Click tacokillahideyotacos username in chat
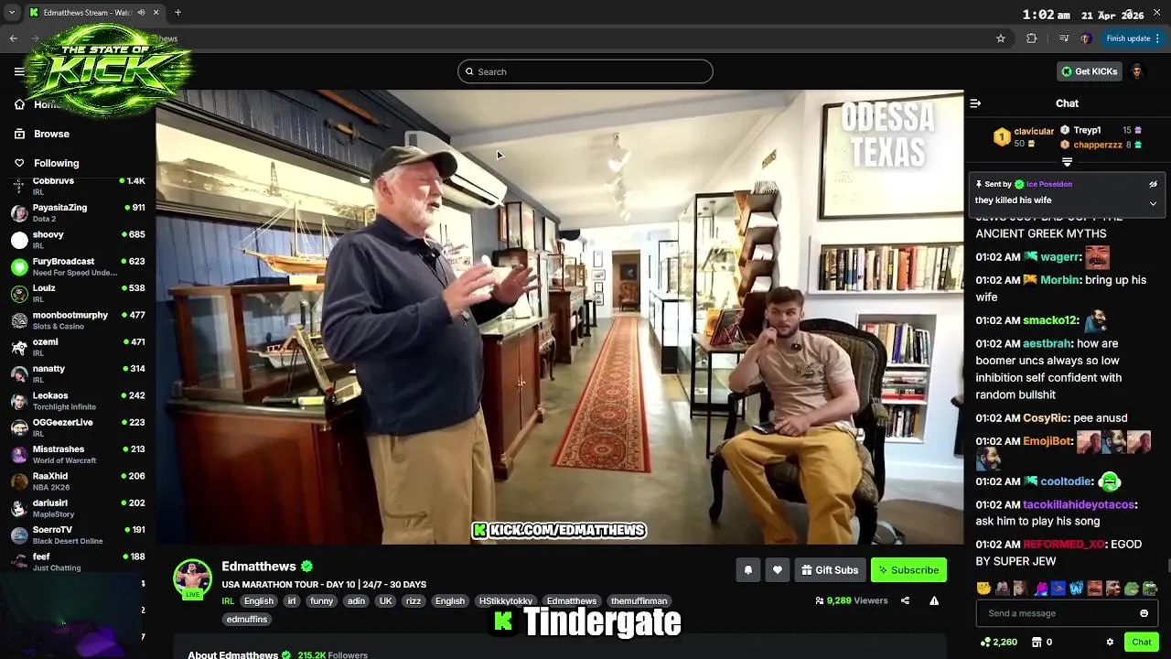Image resolution: width=1171 pixels, height=659 pixels. point(1079,504)
